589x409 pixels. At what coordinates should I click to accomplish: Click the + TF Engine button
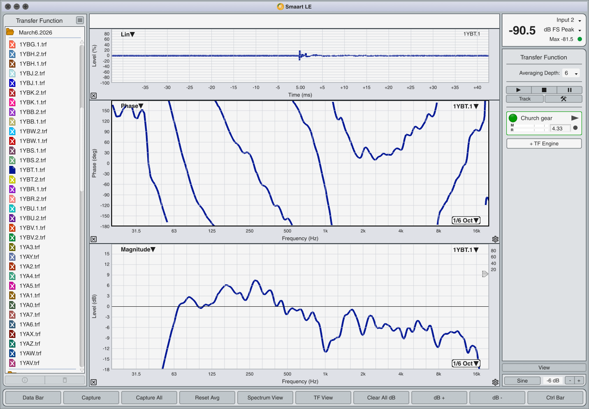pos(544,144)
